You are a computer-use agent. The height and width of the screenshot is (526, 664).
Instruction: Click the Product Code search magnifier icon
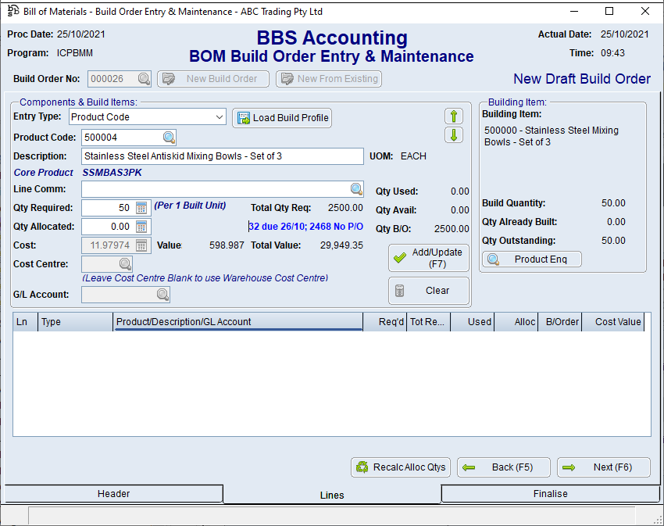[170, 138]
